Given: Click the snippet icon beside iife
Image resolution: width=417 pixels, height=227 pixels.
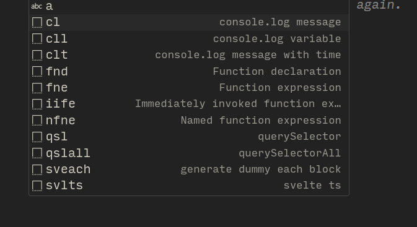Looking at the screenshot, I should [37, 105].
